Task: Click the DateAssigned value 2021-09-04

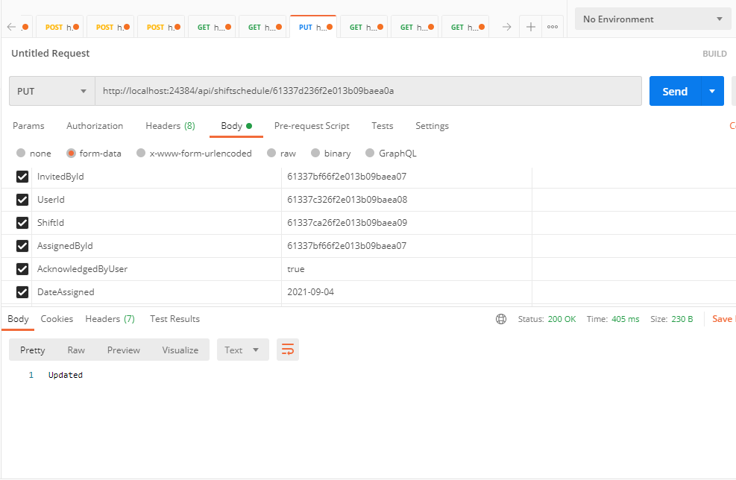Action: click(x=310, y=292)
